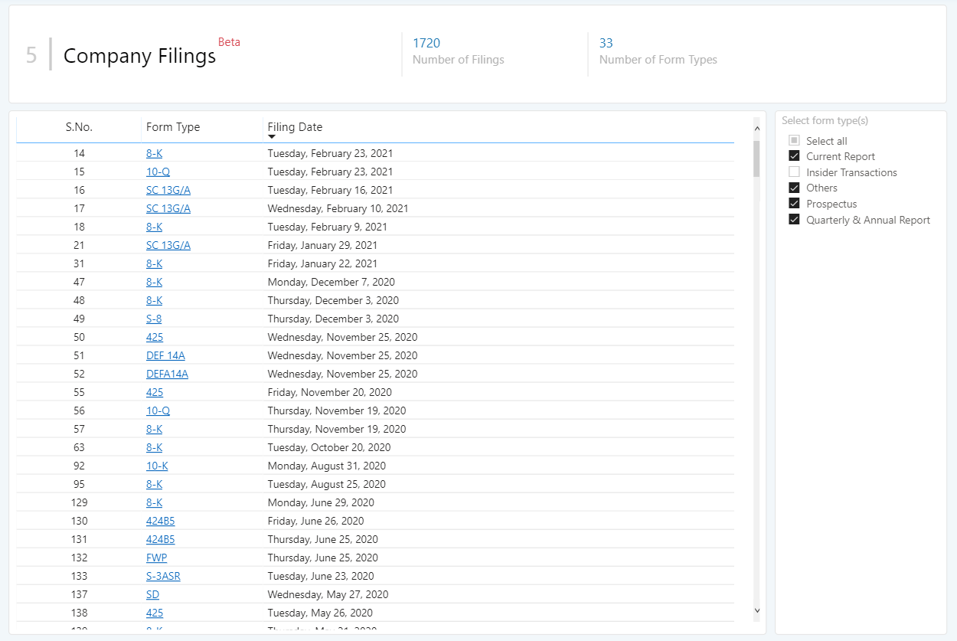Disable the Others form type filter
This screenshot has width=957, height=641.
(x=794, y=188)
